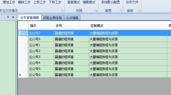Click row indicator arrow of the 公众号6 row
This screenshot has width=171, height=95.
point(20,75)
